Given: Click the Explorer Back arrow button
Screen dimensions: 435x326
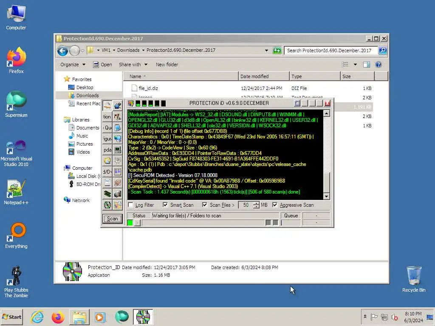Looking at the screenshot, I should 62,51.
